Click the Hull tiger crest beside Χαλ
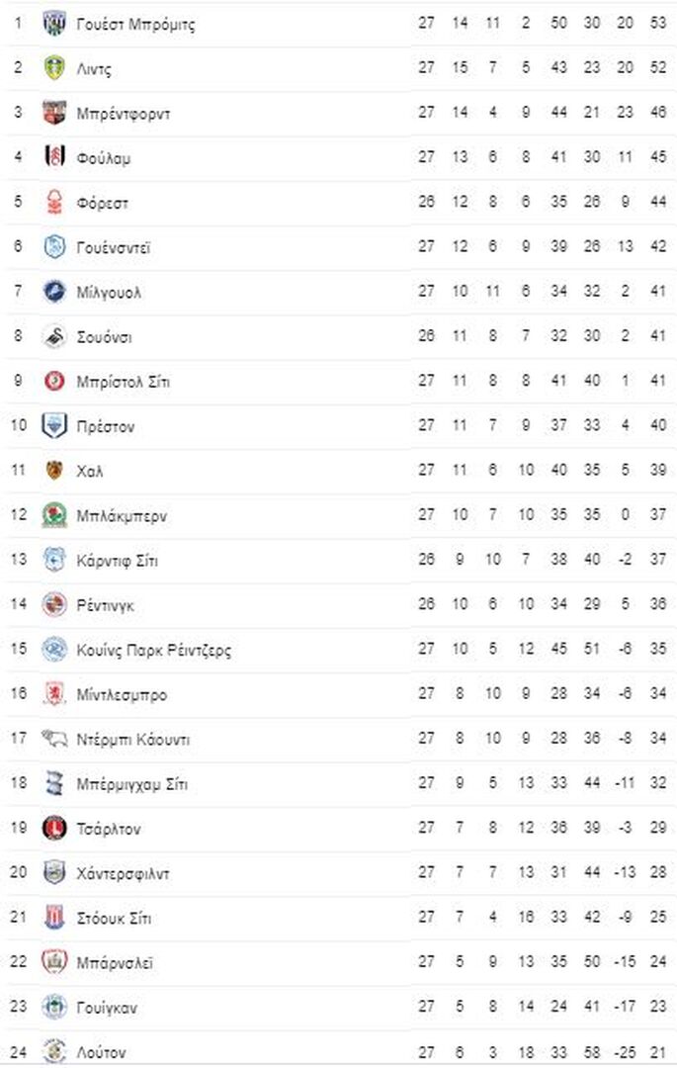The height and width of the screenshot is (1068, 677). 53,470
